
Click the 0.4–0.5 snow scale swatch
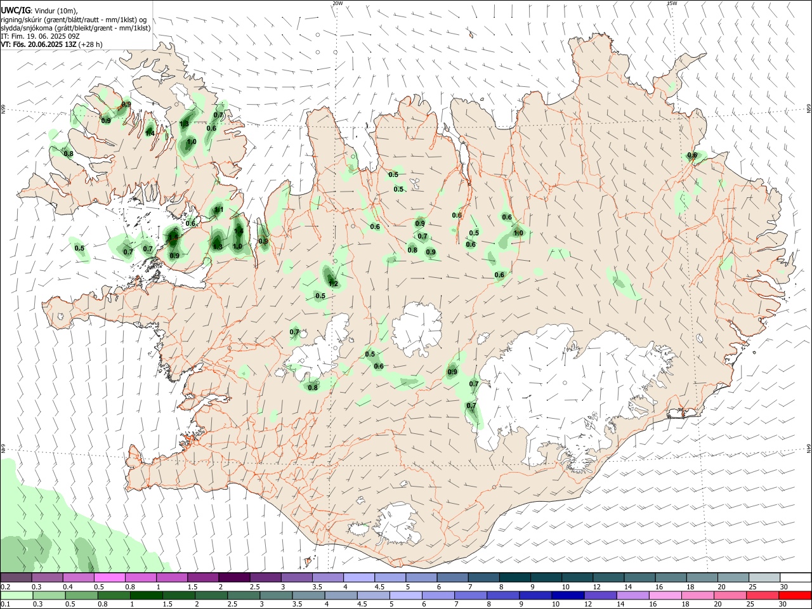pos(78,578)
